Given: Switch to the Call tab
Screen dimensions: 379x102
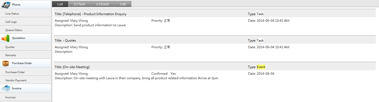Looking at the screenshot, I should pos(123,4).
